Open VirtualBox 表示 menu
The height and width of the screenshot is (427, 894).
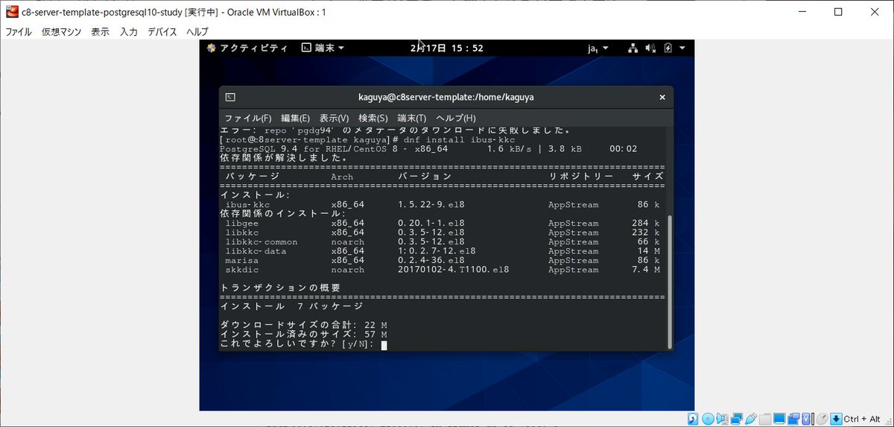[101, 32]
